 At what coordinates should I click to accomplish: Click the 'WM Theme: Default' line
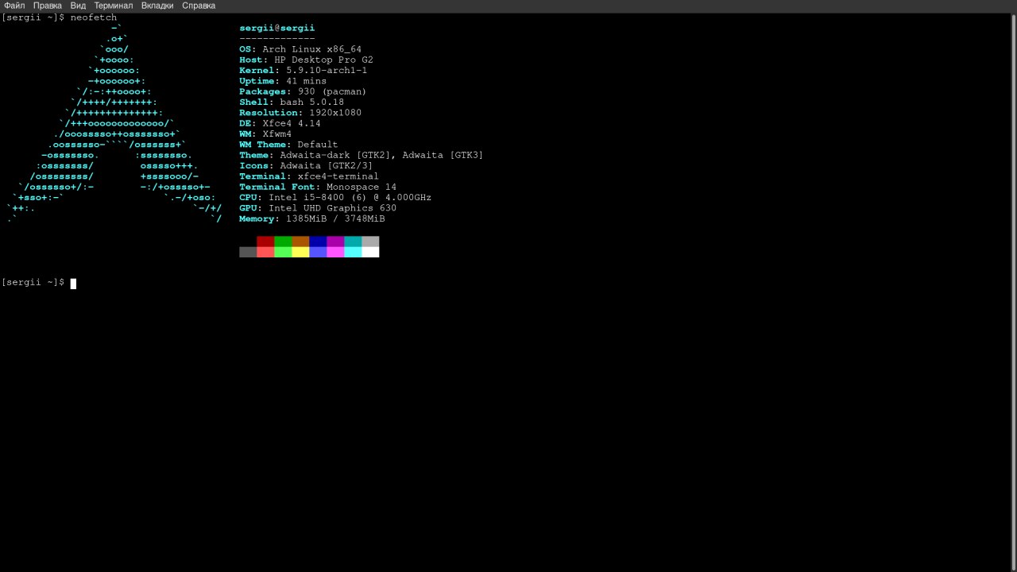(288, 145)
